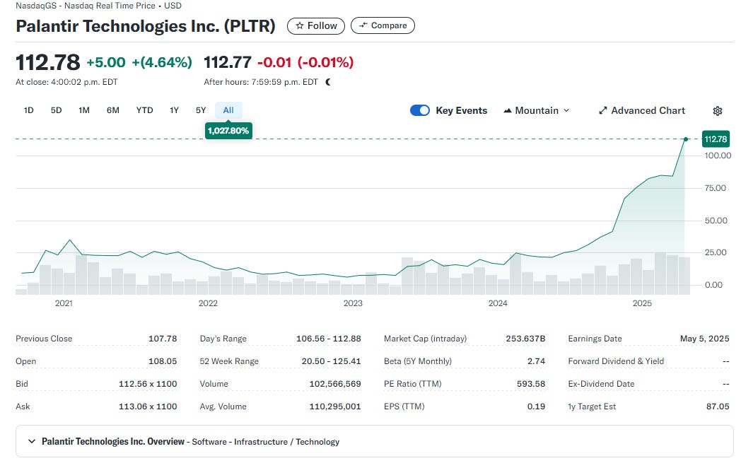Open chart settings gear icon
This screenshot has width=741, height=468.
718,110
